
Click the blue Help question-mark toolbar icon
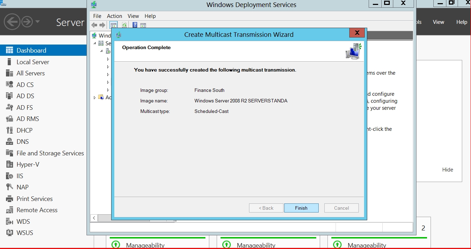pyautogui.click(x=135, y=25)
